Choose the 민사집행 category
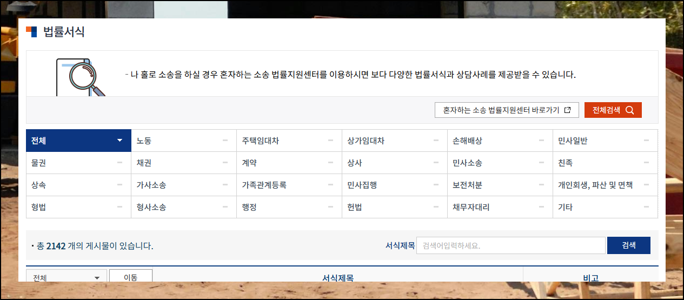This screenshot has height=300, width=684. click(394, 185)
